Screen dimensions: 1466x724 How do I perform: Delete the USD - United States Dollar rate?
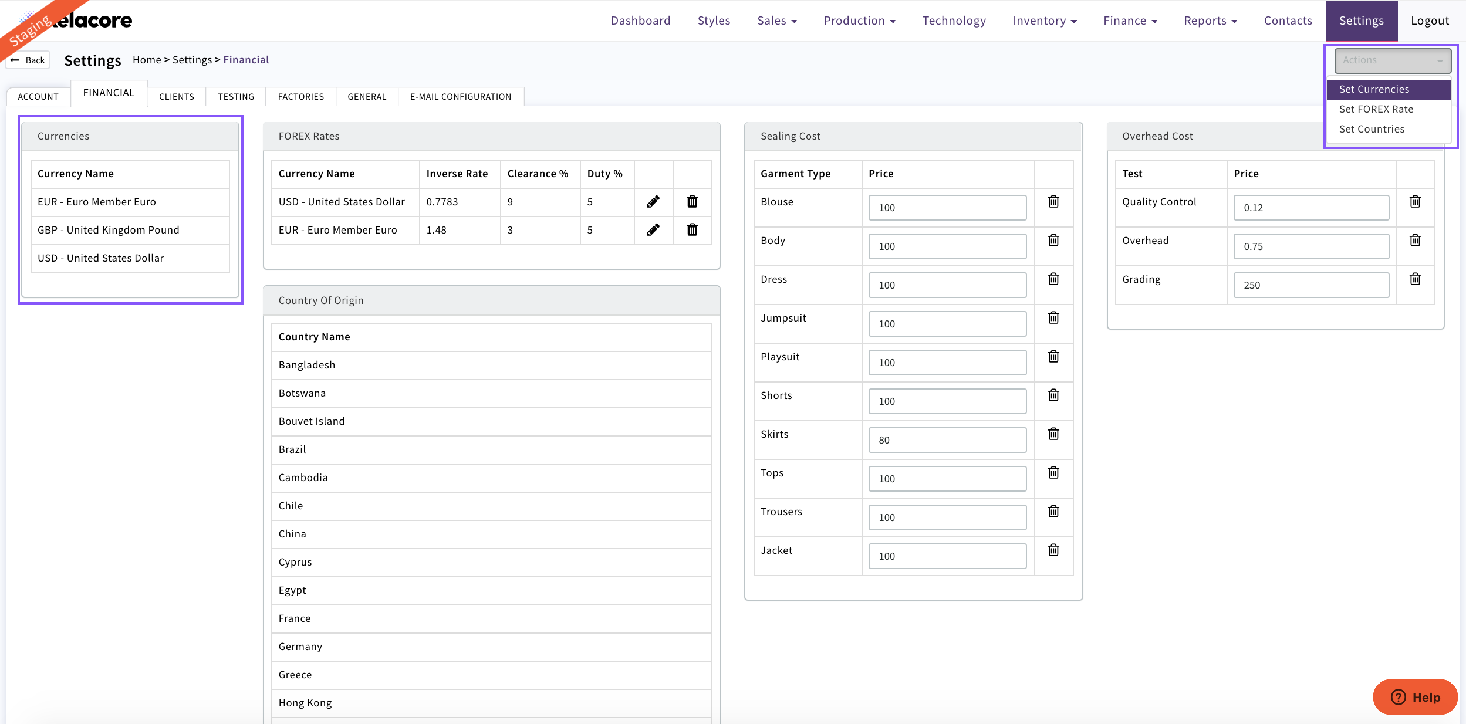click(x=692, y=202)
